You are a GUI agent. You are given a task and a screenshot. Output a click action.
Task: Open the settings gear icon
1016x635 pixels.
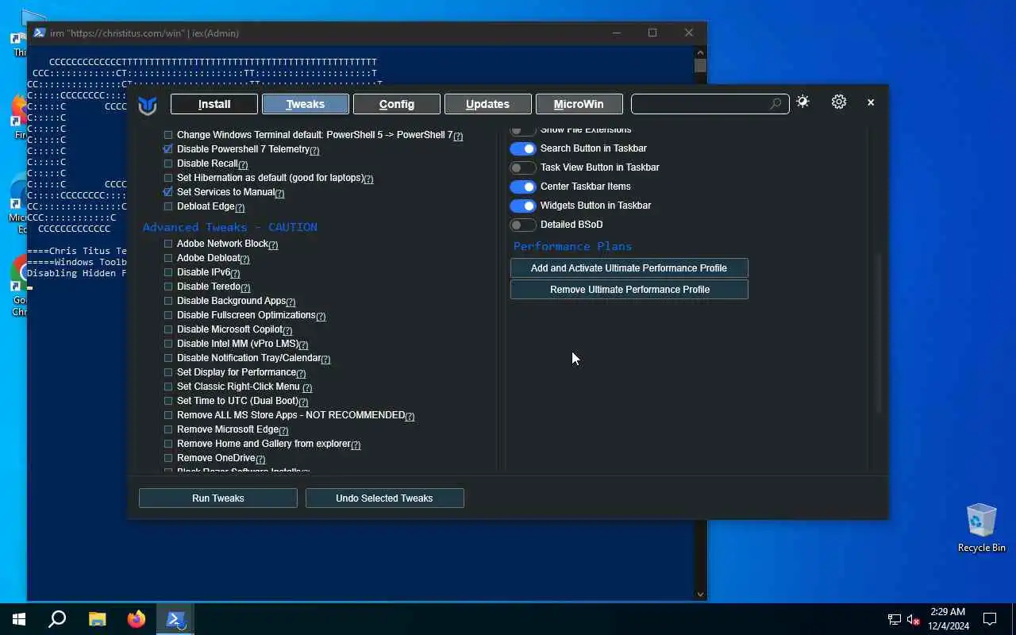839,102
